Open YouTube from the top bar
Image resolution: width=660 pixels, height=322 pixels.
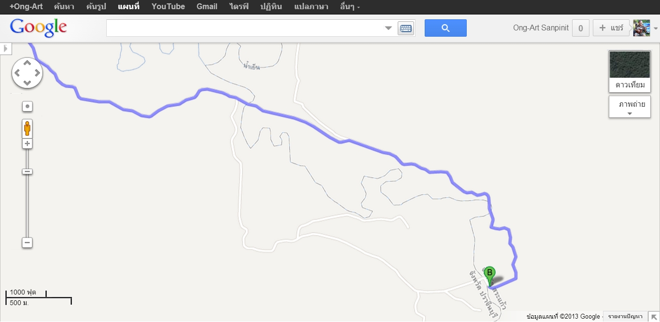[x=168, y=7]
